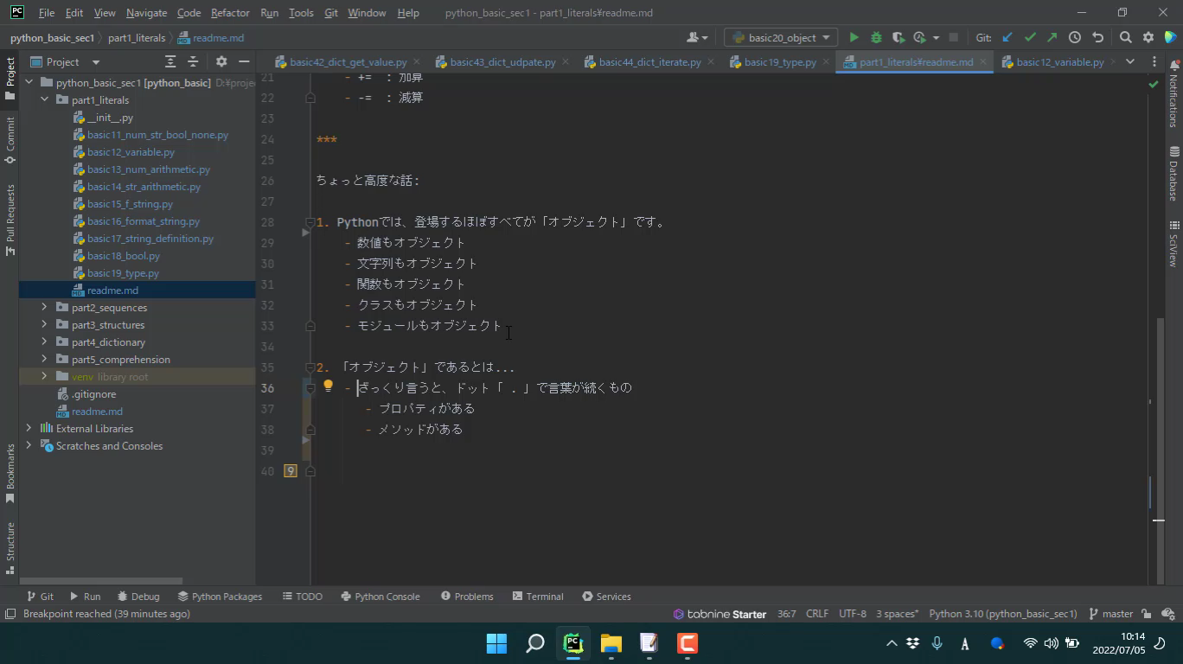The image size is (1183, 664).
Task: Click the Search Everywhere magnifier icon
Action: 1125,38
